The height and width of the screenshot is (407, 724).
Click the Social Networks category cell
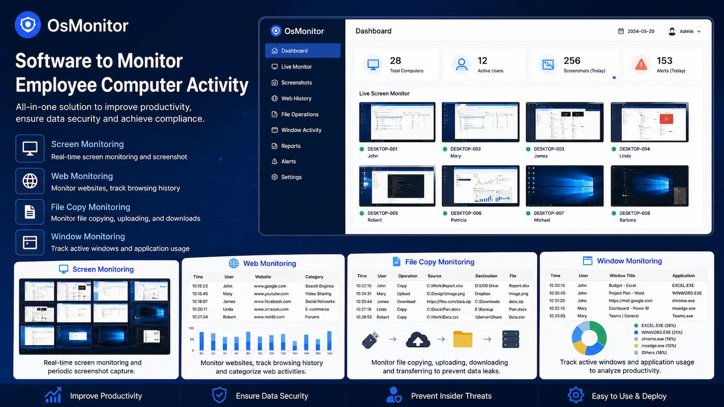coord(320,301)
